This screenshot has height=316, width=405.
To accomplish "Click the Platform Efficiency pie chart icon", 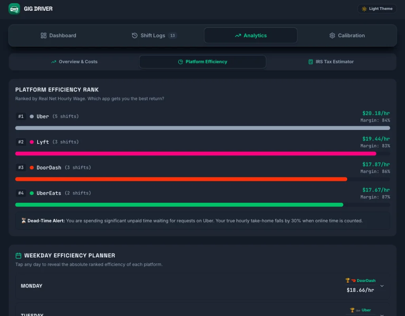I will click(180, 62).
